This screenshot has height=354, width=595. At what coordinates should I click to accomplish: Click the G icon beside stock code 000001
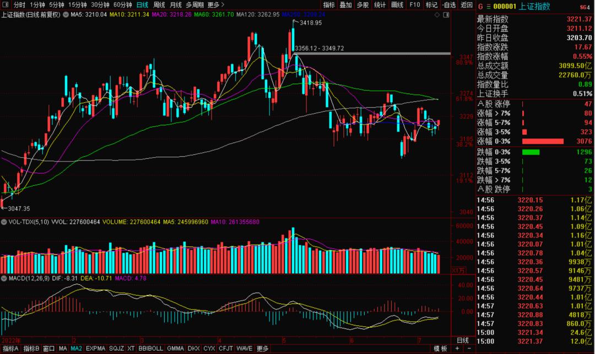480,7
